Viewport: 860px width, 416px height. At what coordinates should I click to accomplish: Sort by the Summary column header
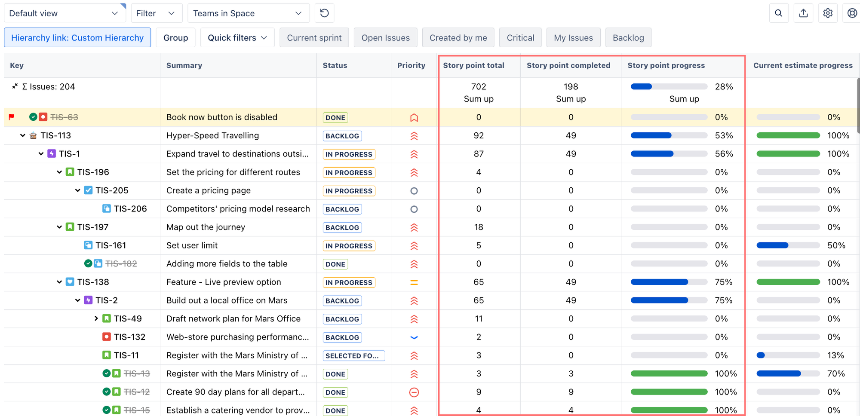[x=184, y=65]
